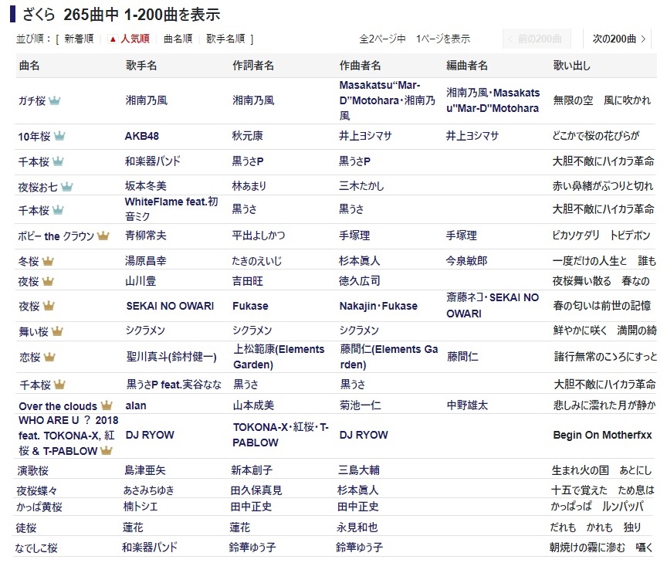Image resolution: width=667 pixels, height=563 pixels.
Task: Open the song 演歌桜
Action: coord(34,470)
